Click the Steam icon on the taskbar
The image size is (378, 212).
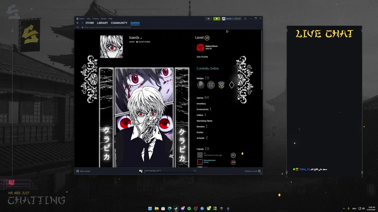click(176, 208)
